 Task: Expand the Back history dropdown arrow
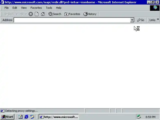click(x=17, y=14)
